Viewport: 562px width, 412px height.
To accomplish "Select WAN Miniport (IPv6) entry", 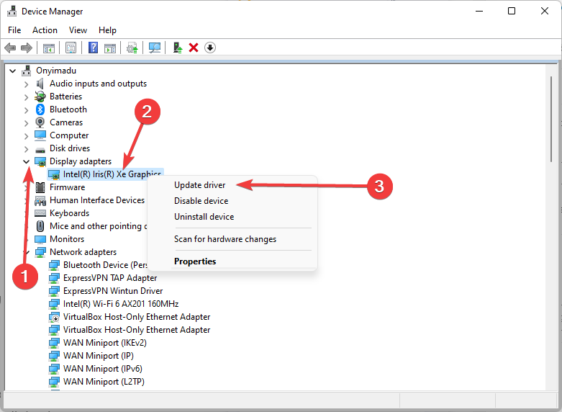I will coord(103,369).
